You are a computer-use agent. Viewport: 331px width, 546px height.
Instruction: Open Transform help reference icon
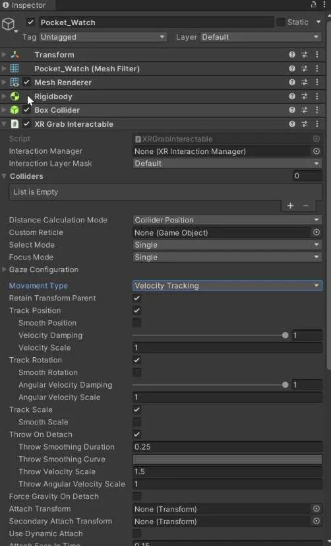(292, 55)
